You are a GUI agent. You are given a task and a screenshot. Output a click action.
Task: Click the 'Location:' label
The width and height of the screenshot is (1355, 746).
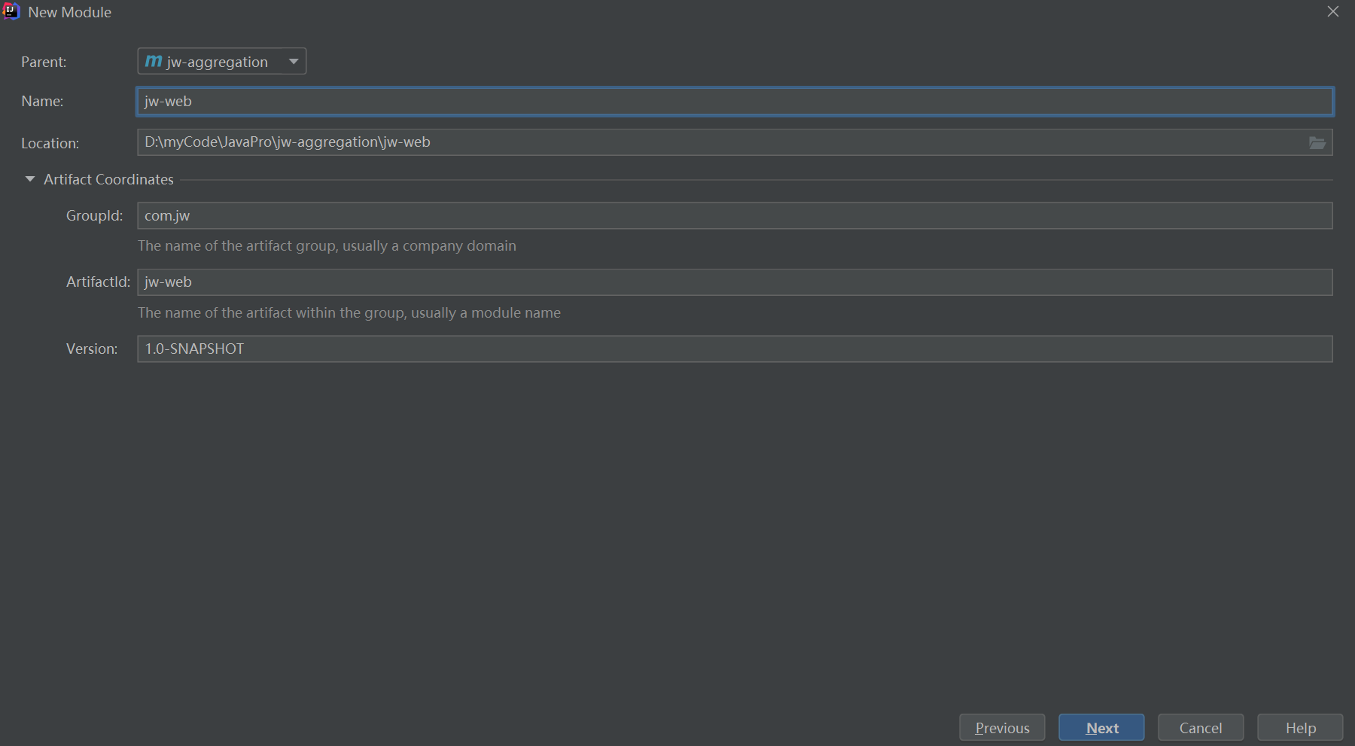click(50, 143)
